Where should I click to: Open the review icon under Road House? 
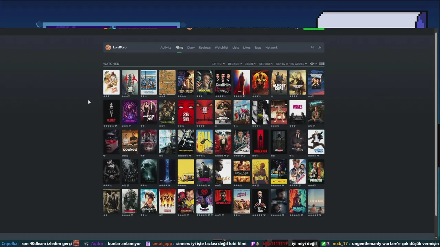point(314,126)
